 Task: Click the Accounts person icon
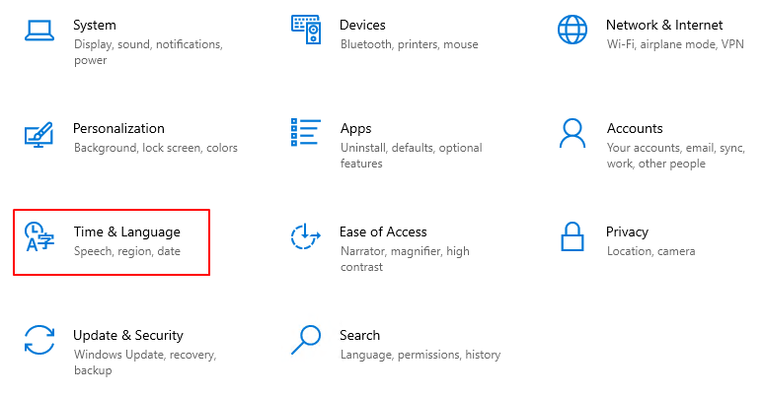tap(573, 132)
